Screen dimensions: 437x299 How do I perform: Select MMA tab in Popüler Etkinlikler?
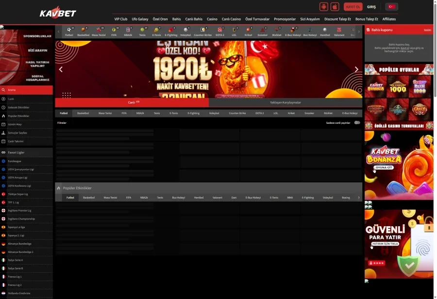[290, 198]
